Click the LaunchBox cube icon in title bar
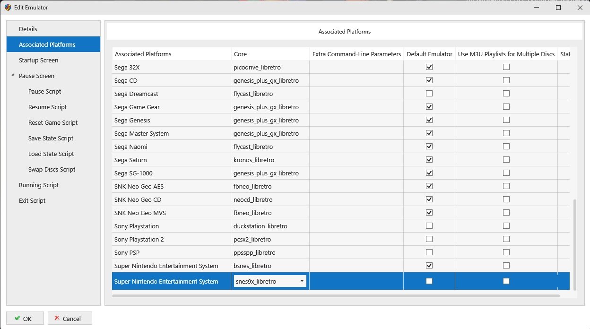 pos(8,8)
